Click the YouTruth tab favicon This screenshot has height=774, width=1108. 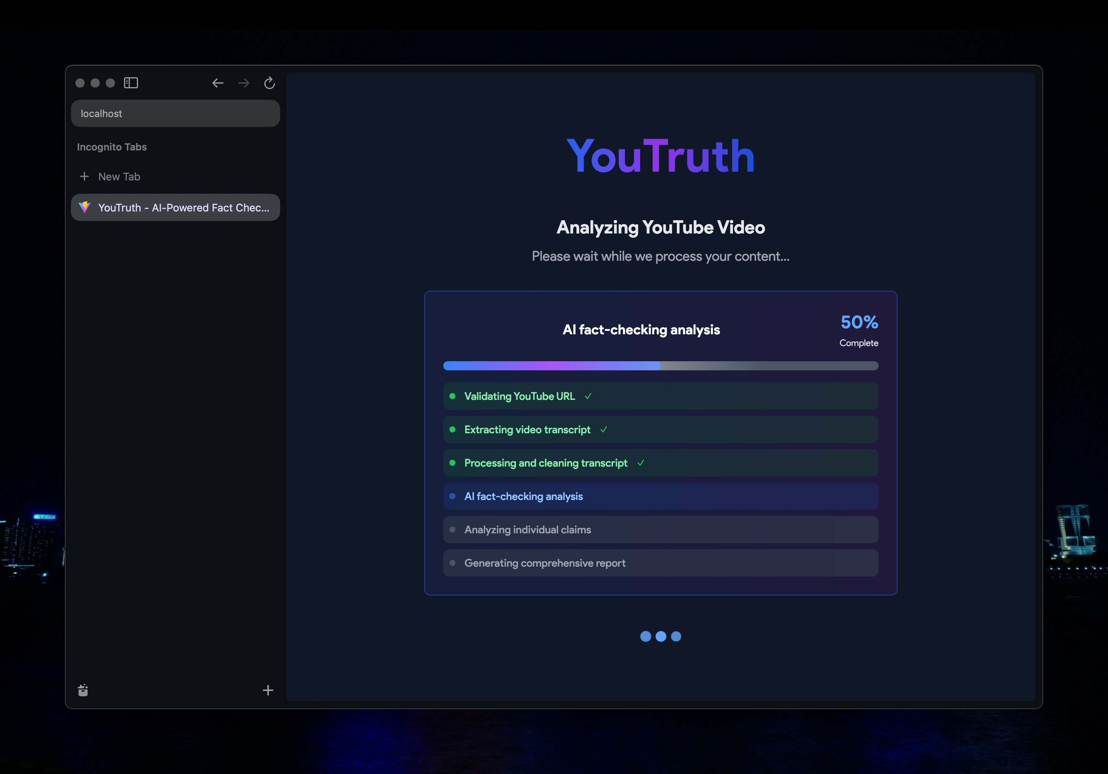85,207
